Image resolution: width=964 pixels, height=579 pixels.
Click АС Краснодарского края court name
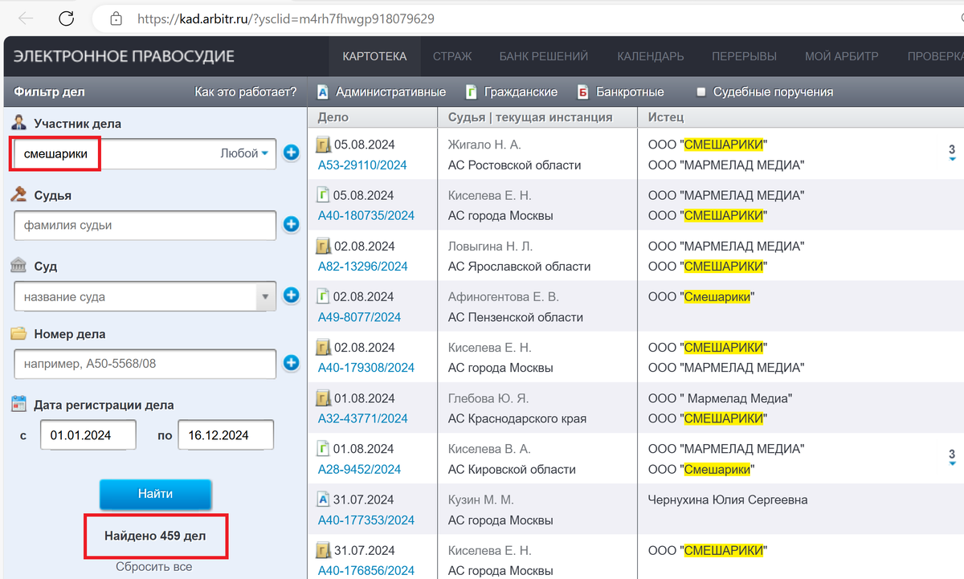pyautogui.click(x=517, y=418)
